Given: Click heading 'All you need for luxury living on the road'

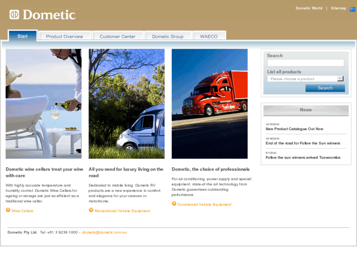Looking at the screenshot, I should point(126,173).
